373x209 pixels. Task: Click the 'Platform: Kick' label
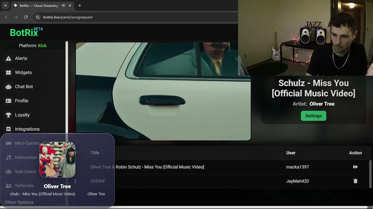pos(33,46)
